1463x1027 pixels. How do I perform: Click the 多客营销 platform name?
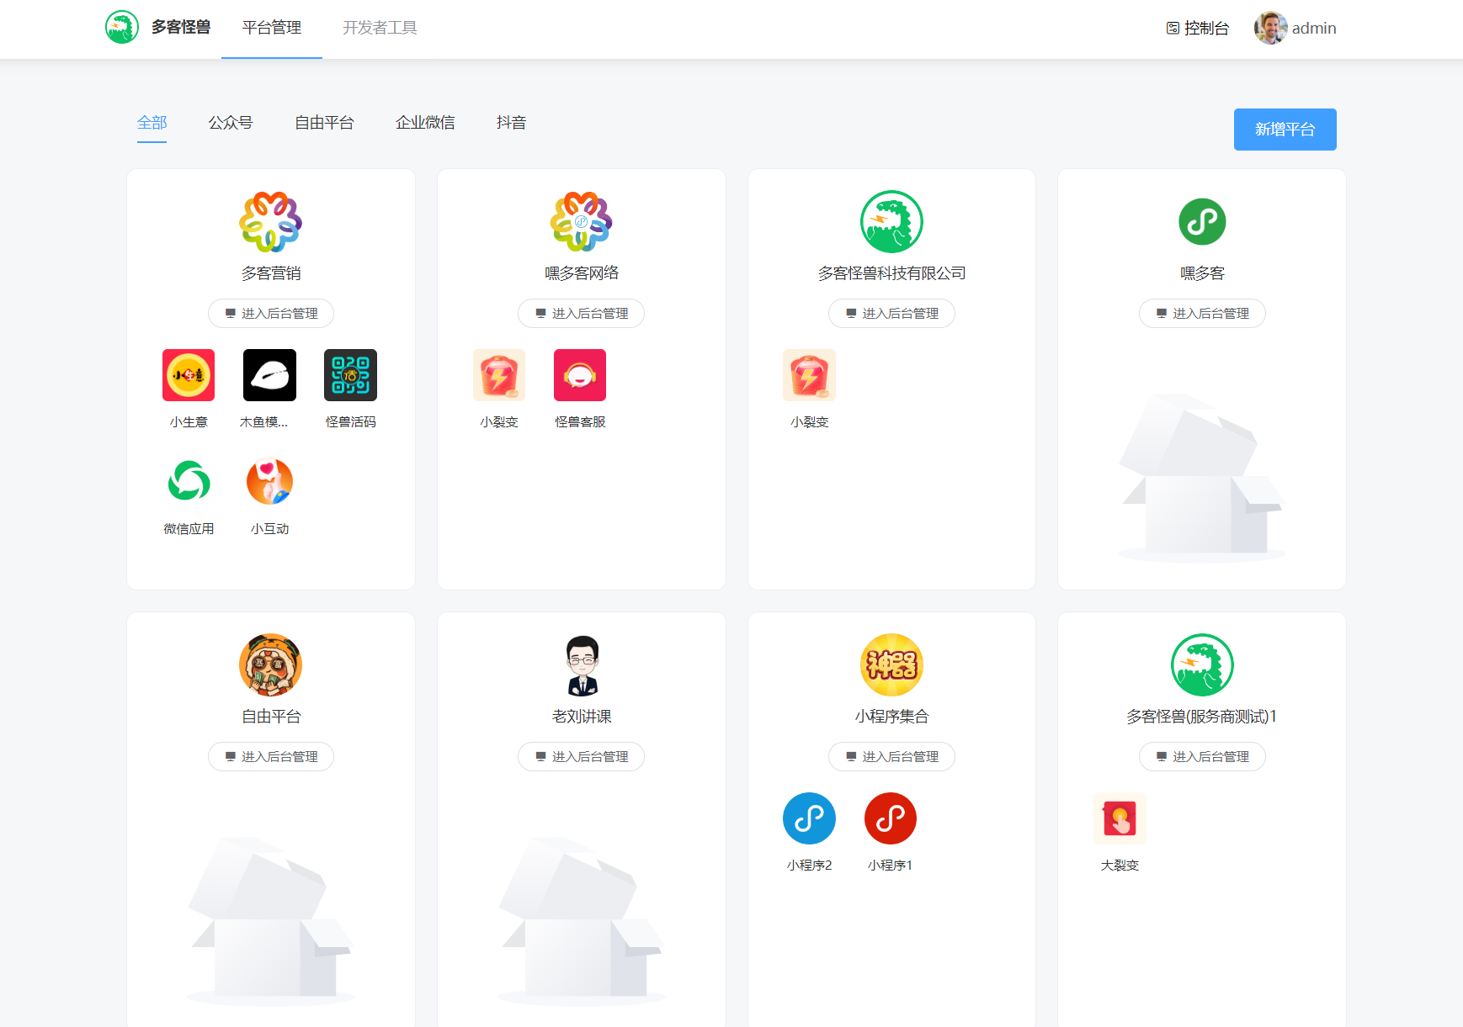tap(271, 273)
